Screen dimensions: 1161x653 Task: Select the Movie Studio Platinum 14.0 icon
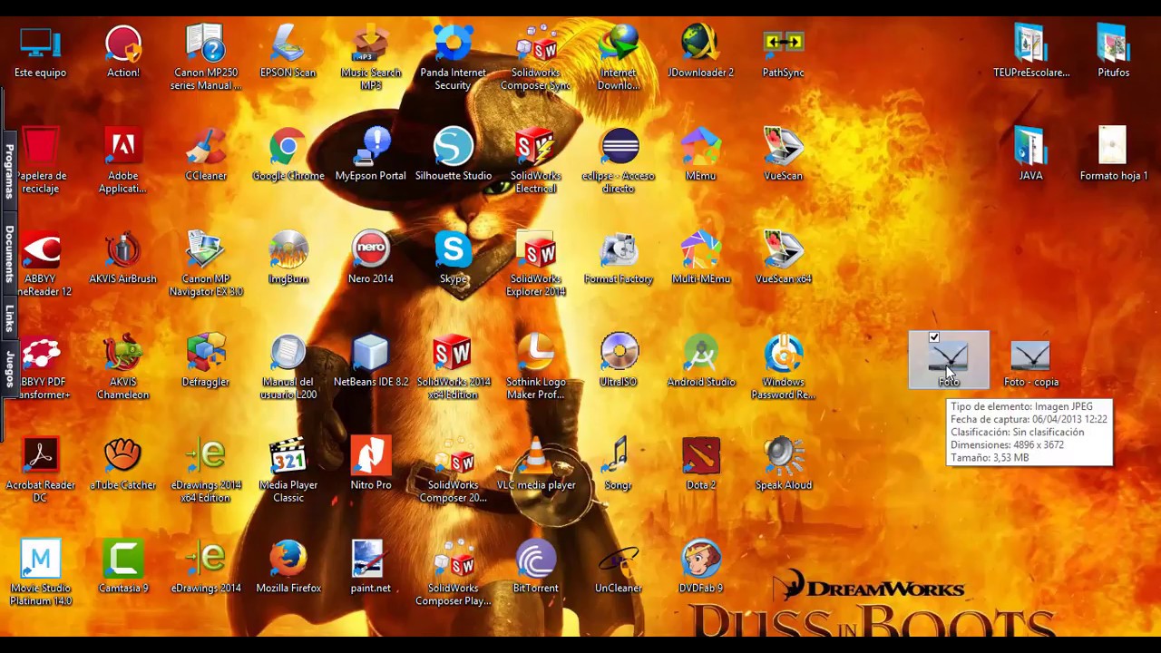[x=40, y=560]
